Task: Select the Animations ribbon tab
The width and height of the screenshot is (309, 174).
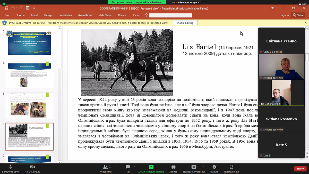Action: tap(85, 15)
